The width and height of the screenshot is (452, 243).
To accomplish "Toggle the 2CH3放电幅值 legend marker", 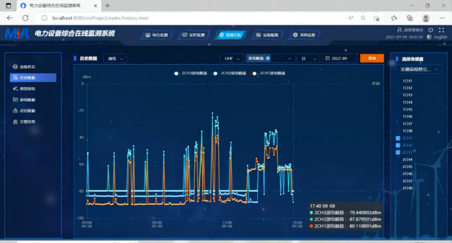I will [176, 73].
